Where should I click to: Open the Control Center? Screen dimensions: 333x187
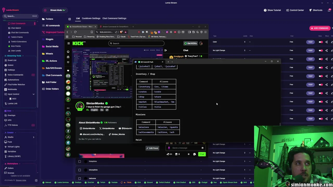click(x=295, y=10)
